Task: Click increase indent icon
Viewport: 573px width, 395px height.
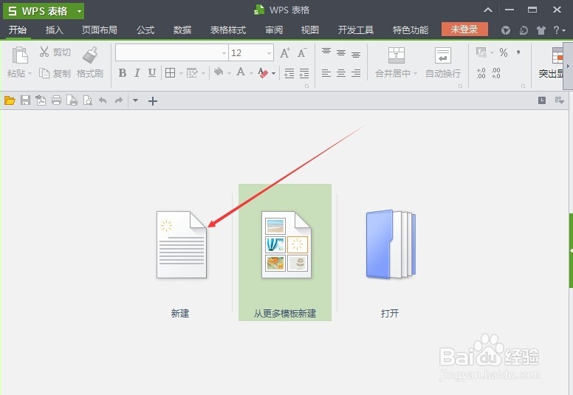Action: [x=304, y=73]
